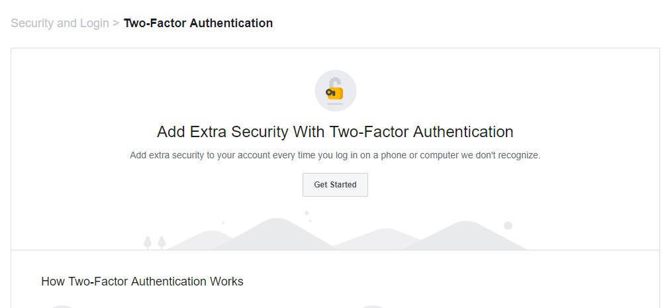Click the How Two-Factor Authentication Works heading
Image resolution: width=672 pixels, height=308 pixels.
click(x=142, y=282)
